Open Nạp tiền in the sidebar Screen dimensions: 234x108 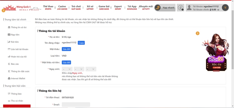[x=13, y=35]
